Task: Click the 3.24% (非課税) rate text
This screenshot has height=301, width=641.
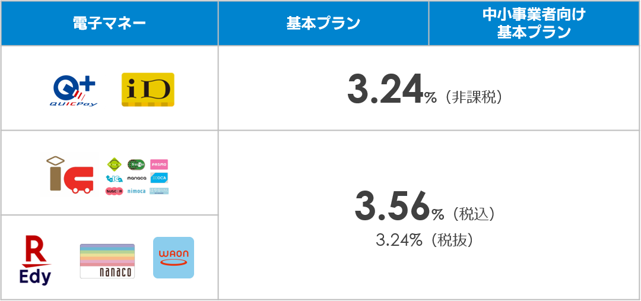Action: click(x=424, y=91)
